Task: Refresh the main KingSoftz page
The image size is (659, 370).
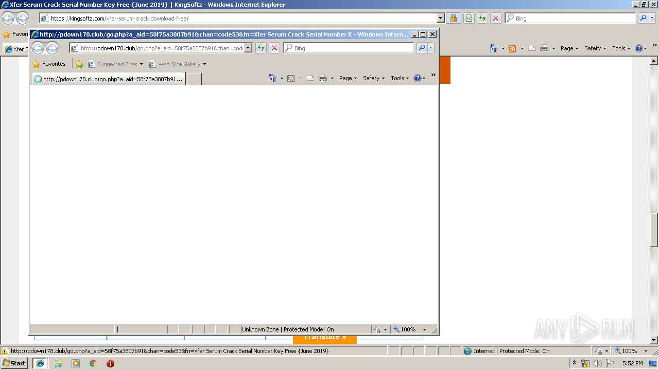Action: tap(482, 18)
